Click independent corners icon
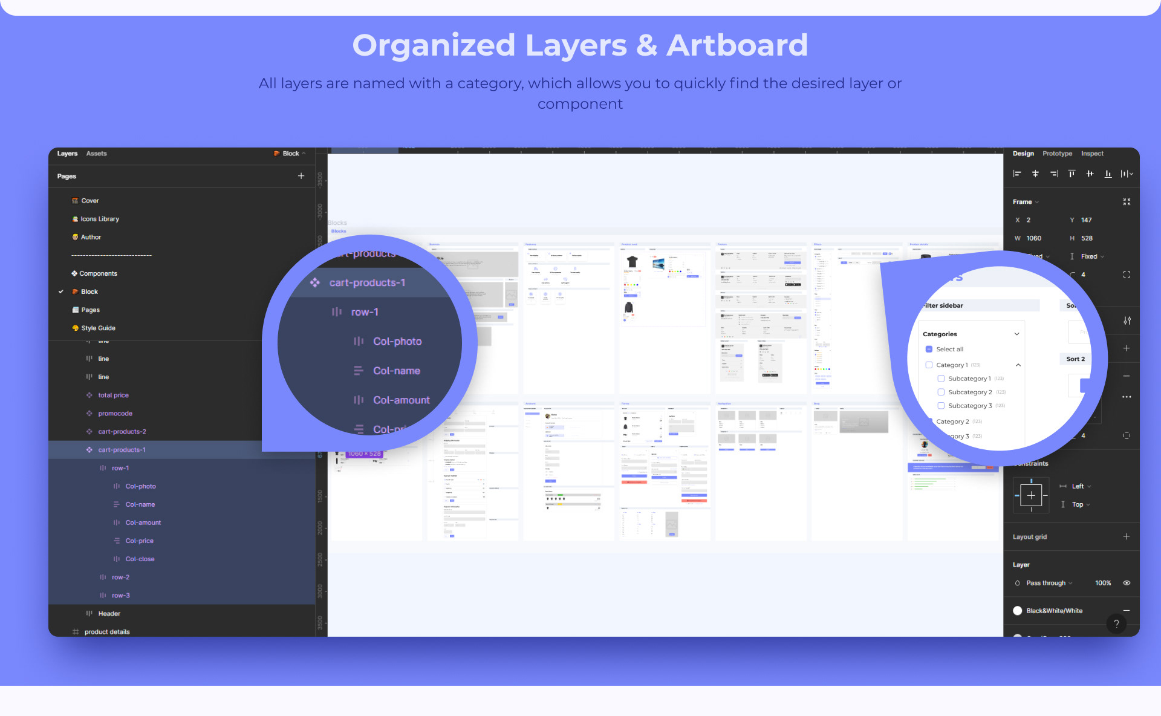Viewport: 1161px width, 716px height. click(x=1127, y=275)
